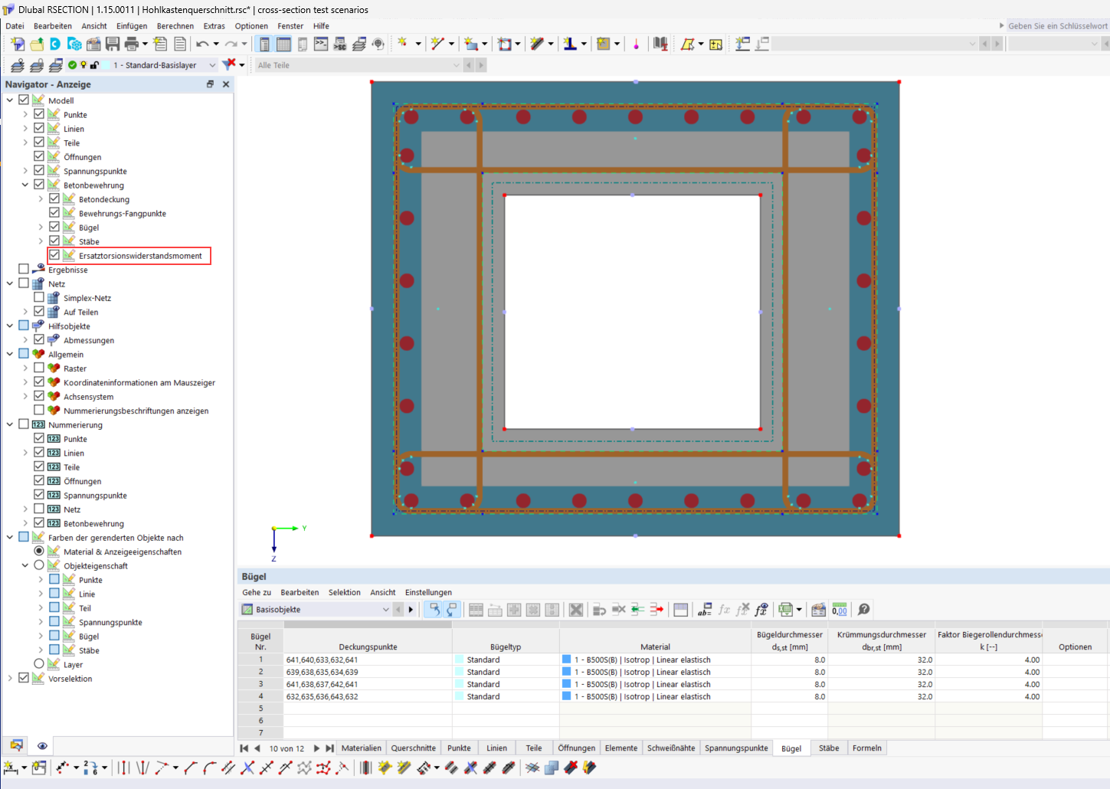Click the Selektion table menu
The height and width of the screenshot is (789, 1110).
click(345, 592)
